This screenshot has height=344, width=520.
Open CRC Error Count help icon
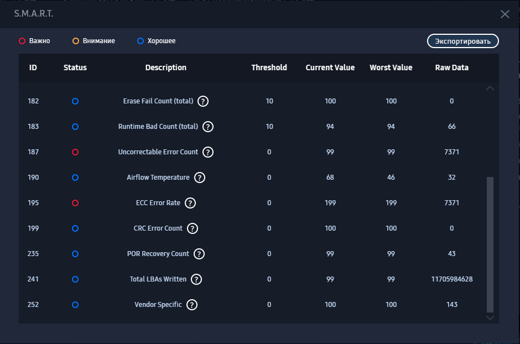tap(193, 228)
